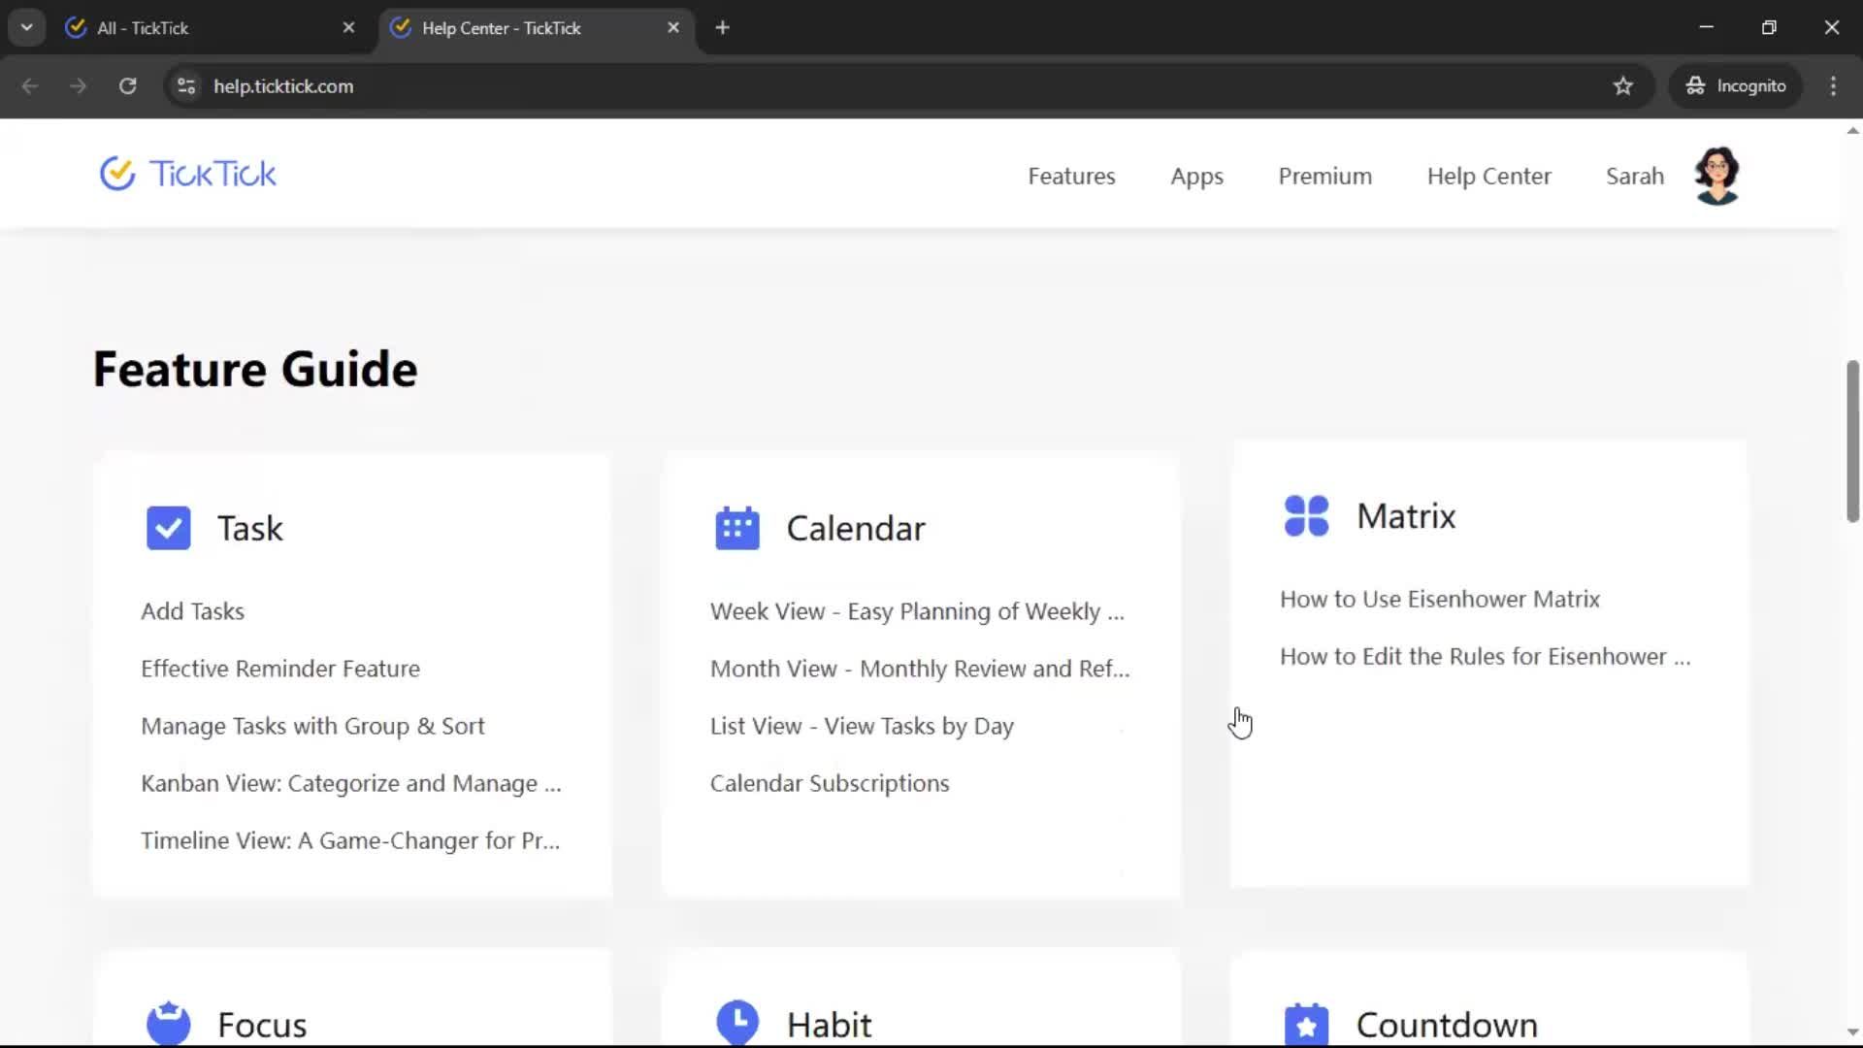Click the Matrix four-dots icon
The height and width of the screenshot is (1048, 1863).
click(1306, 516)
